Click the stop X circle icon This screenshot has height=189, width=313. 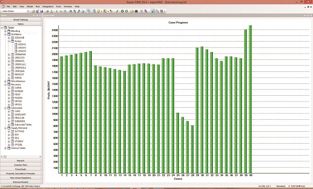click(126, 11)
